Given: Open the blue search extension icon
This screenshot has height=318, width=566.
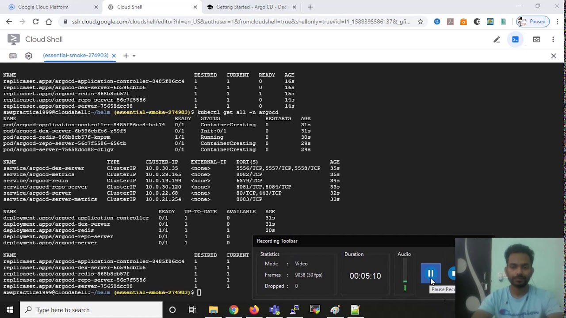Looking at the screenshot, I should [437, 22].
